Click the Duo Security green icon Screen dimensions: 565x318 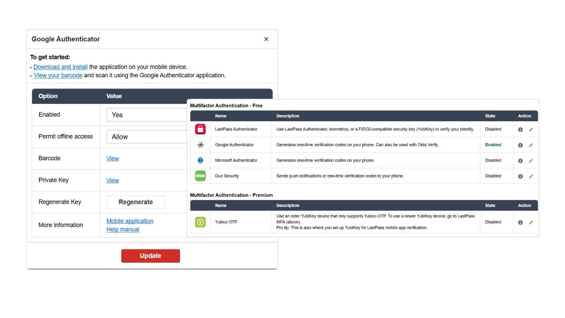tap(200, 176)
